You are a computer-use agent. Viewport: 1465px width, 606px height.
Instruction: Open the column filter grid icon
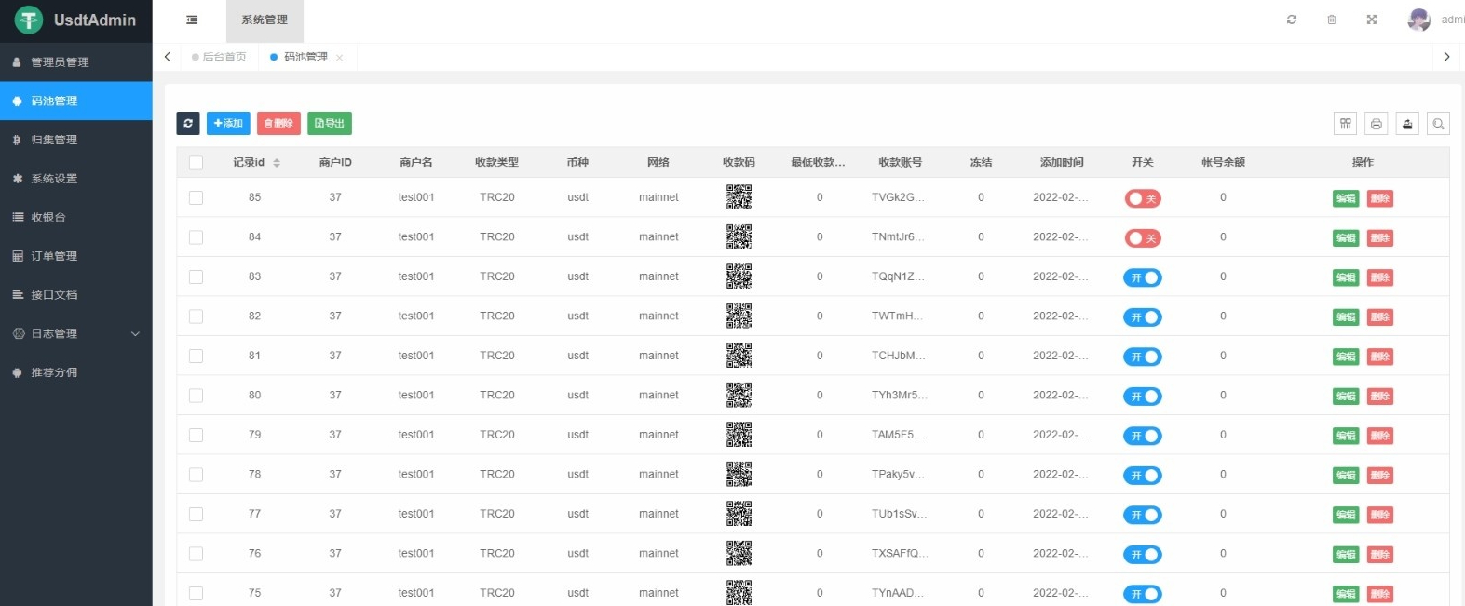pyautogui.click(x=1346, y=123)
